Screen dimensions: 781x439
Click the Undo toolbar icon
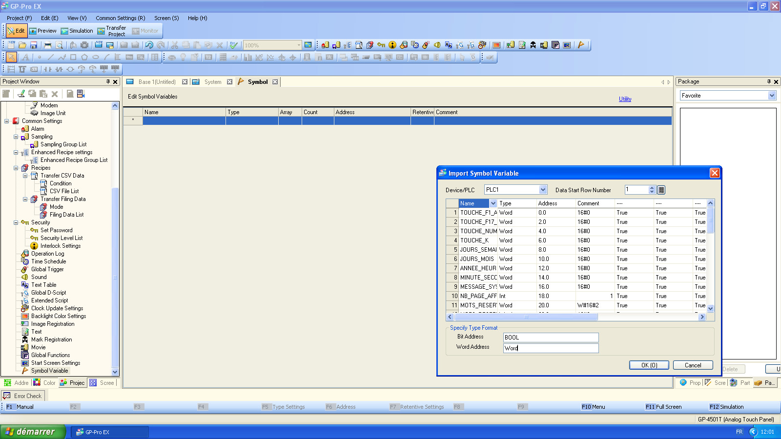[x=149, y=45]
